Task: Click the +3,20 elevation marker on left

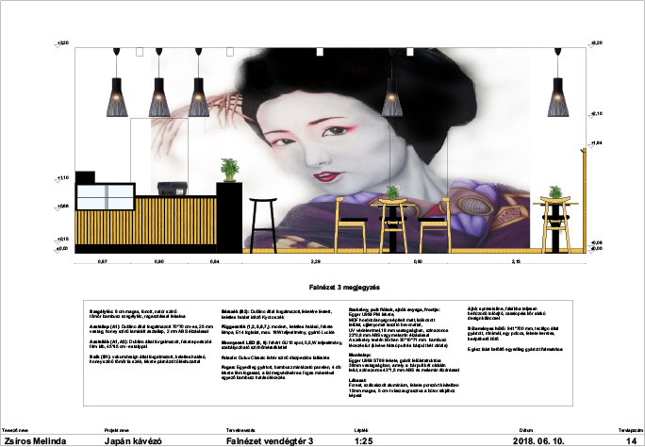Action: [x=63, y=43]
